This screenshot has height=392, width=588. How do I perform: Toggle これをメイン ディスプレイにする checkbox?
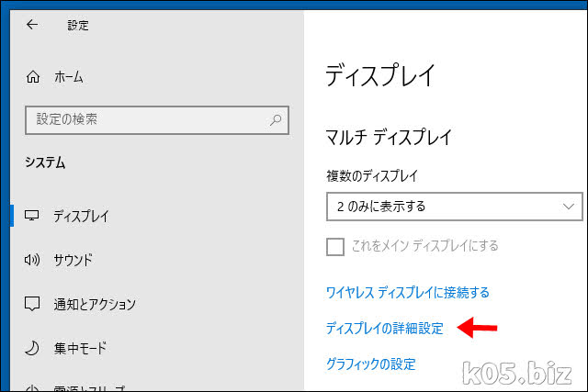coord(335,247)
